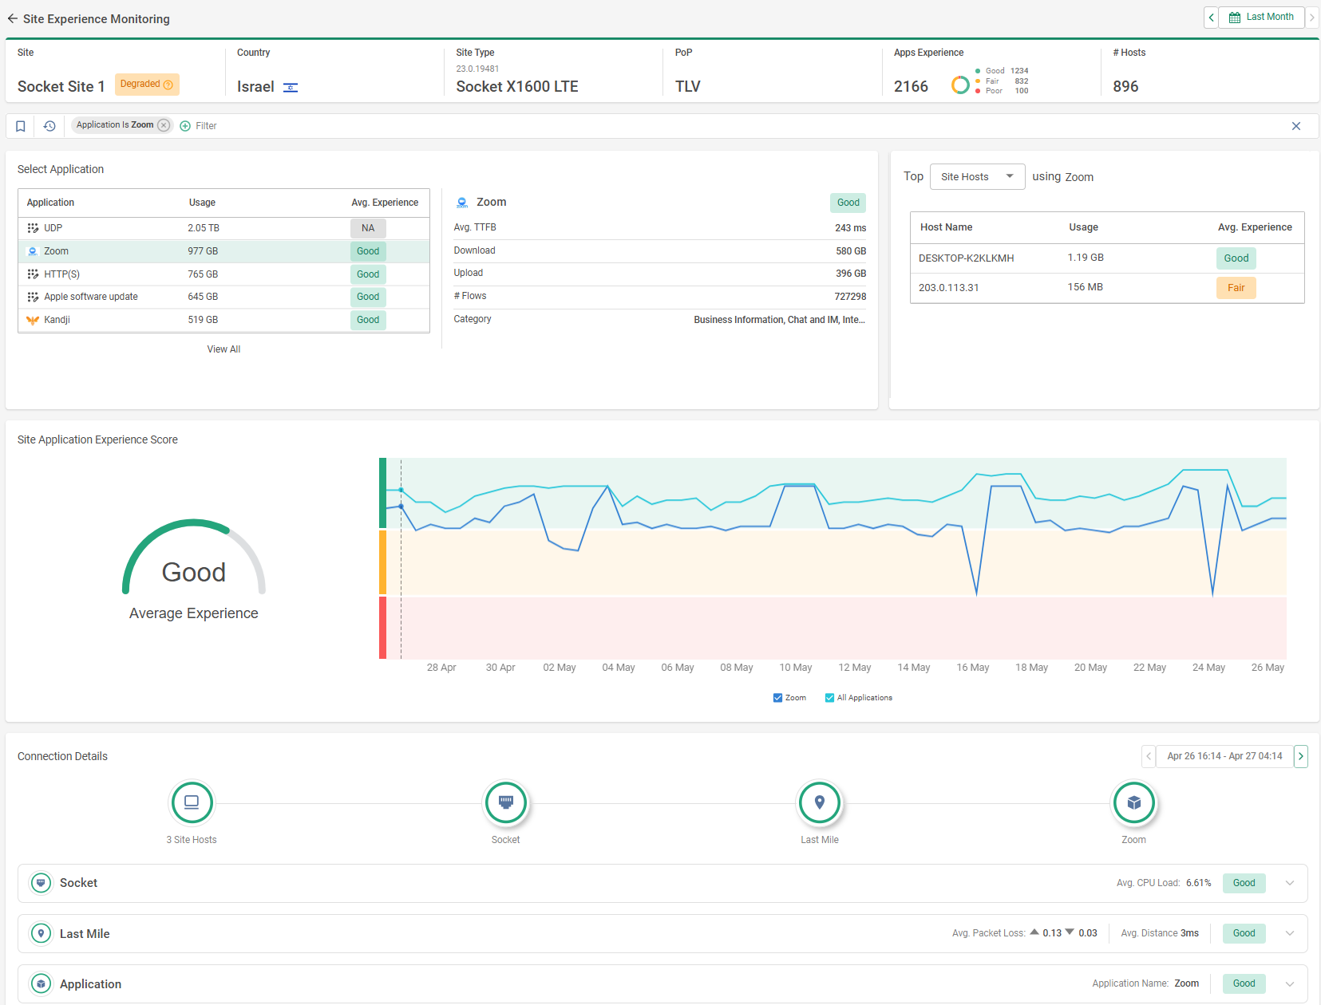Sort applications by Usage column
Screen dimensions: 1321x1005
202,203
